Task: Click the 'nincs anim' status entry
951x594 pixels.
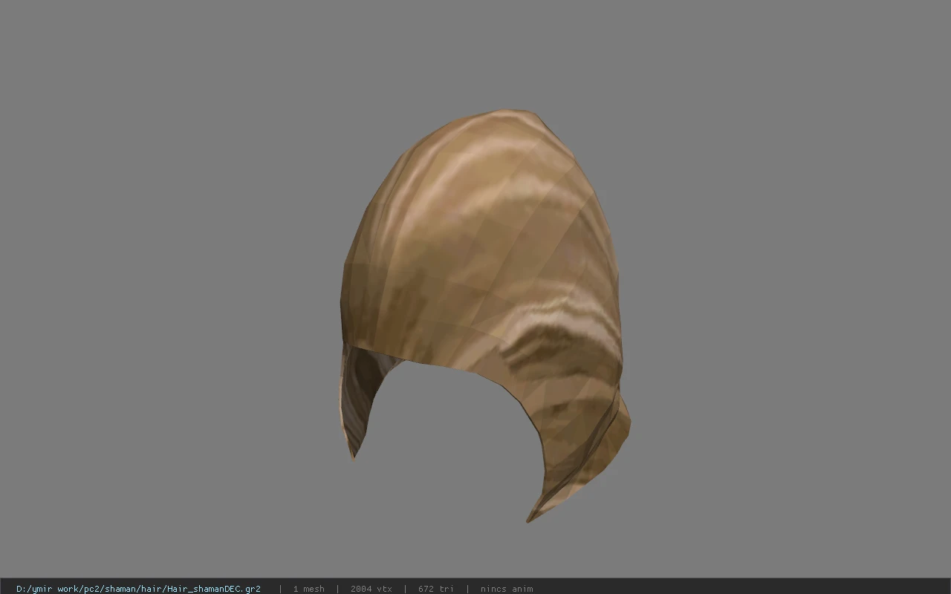Action: pos(507,589)
